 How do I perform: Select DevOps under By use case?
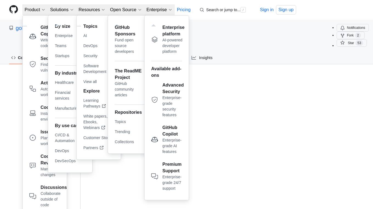coord(62,151)
